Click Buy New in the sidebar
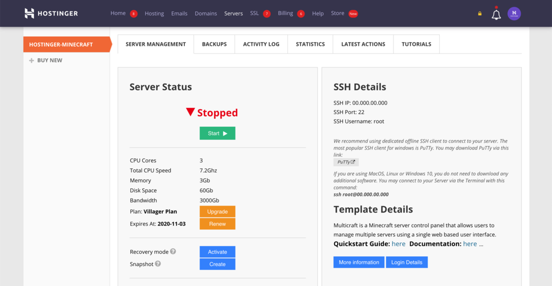 (x=50, y=60)
